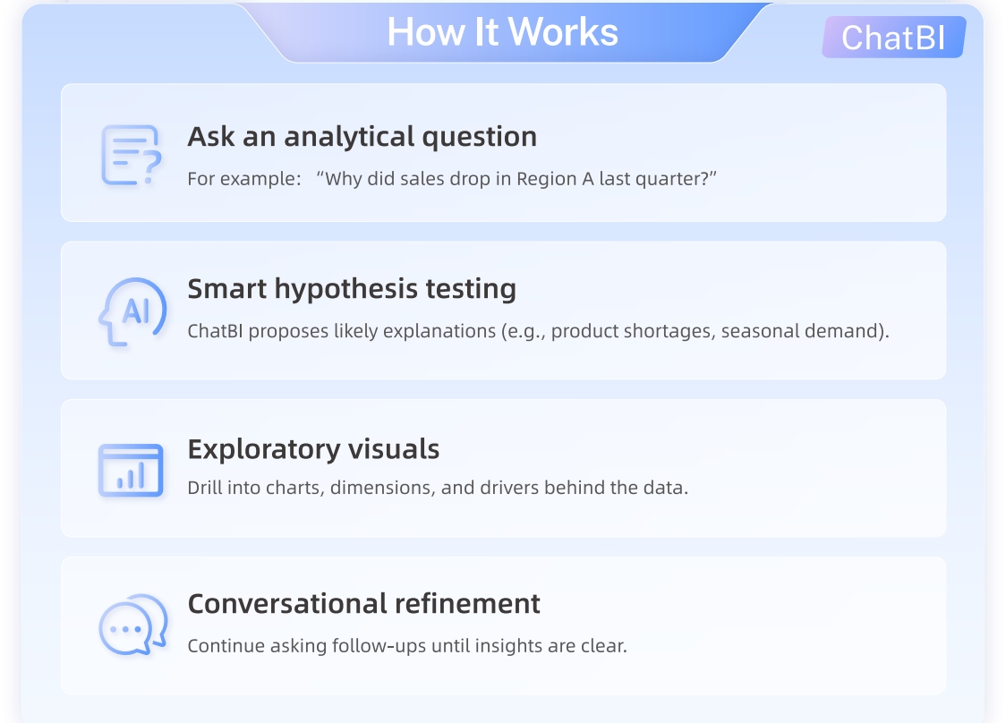Screen dimensions: 1006x723
Task: Click the AI head profile icon
Action: [132, 311]
